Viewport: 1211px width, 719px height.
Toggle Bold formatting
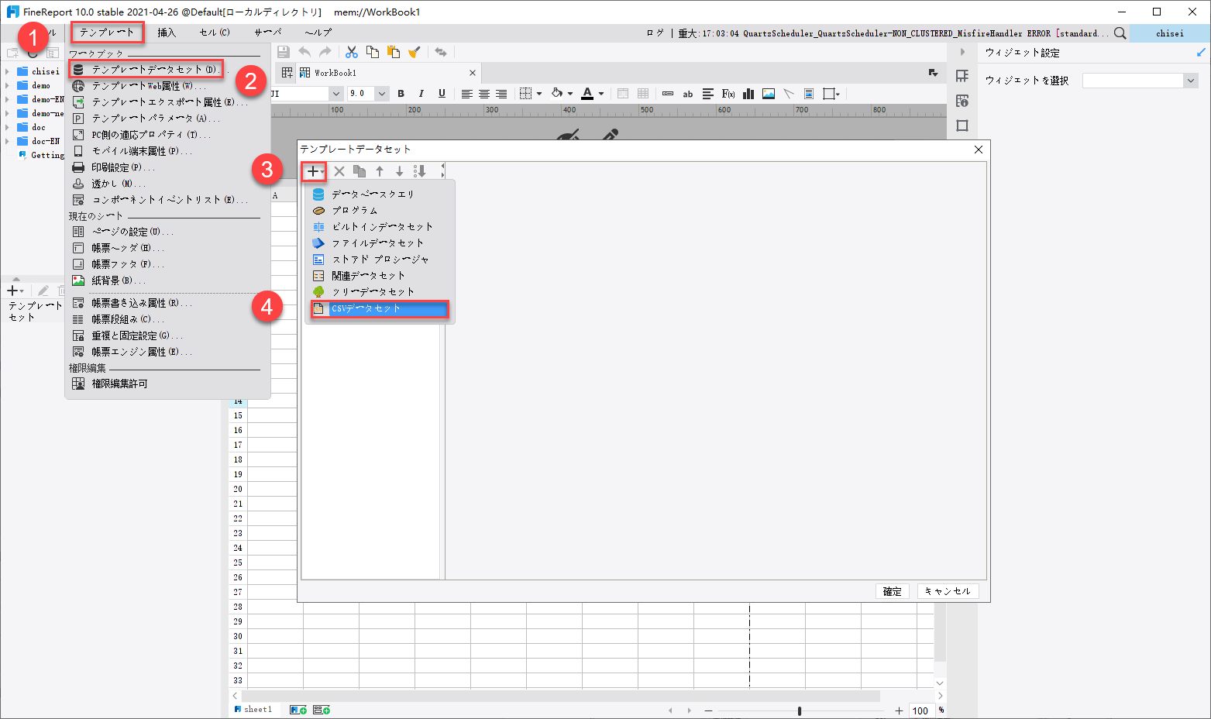point(401,93)
